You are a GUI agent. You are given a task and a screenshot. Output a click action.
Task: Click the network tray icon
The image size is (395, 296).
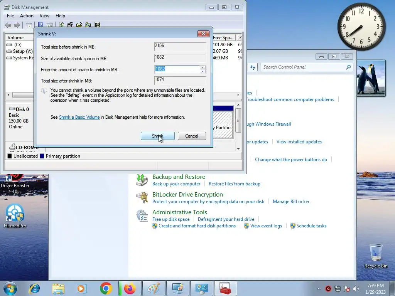(337, 289)
